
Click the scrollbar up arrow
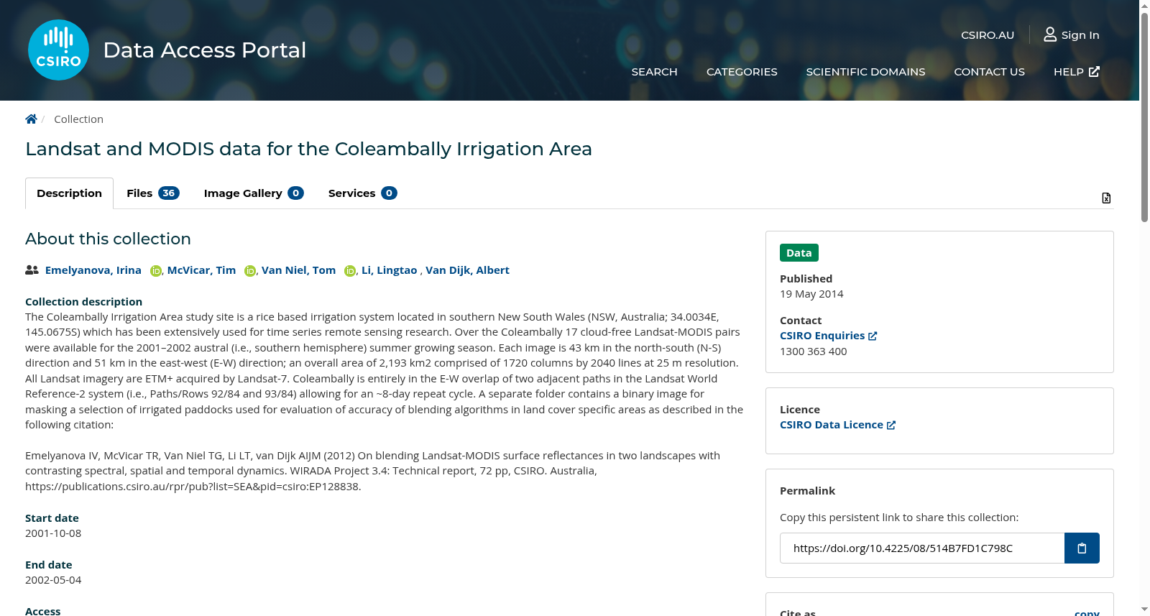pyautogui.click(x=1144, y=6)
